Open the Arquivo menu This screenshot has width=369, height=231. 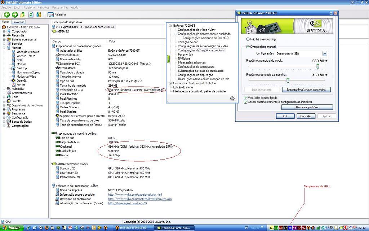pos(6,8)
